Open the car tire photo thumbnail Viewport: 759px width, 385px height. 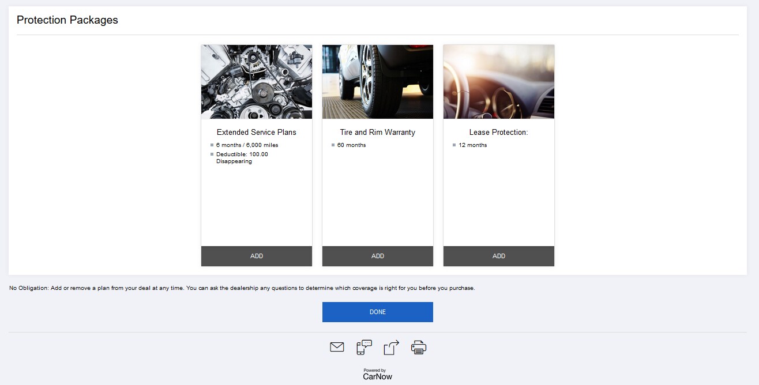pyautogui.click(x=378, y=82)
